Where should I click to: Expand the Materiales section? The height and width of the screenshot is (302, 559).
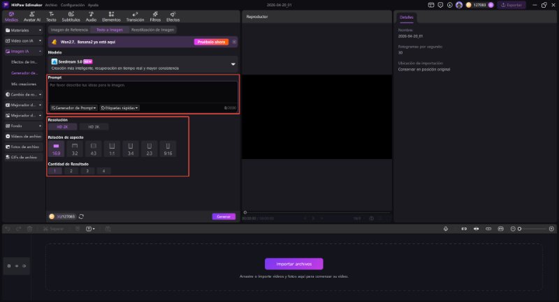(23, 30)
